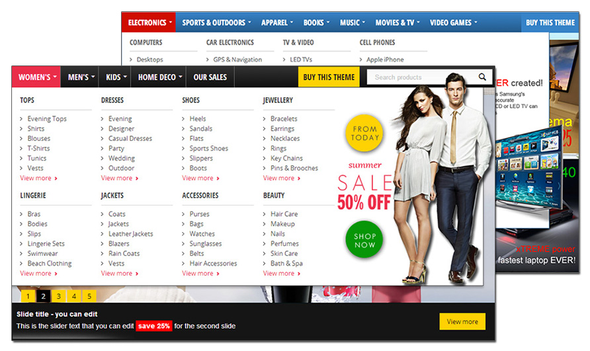Select Sunglasses under Accessories
The height and width of the screenshot is (351, 590).
point(206,244)
